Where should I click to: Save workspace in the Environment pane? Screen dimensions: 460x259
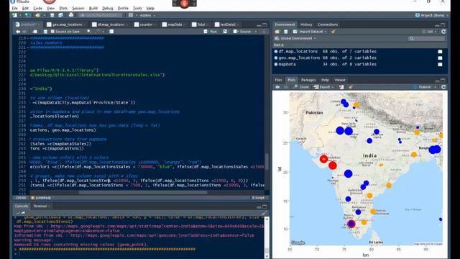(x=286, y=32)
